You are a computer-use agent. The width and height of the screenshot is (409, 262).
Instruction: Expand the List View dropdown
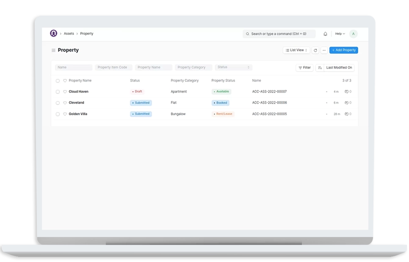[x=296, y=50]
